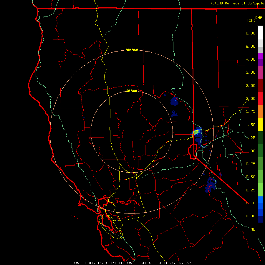Pick the lightest green 0.25 legend swatch

coord(260,190)
